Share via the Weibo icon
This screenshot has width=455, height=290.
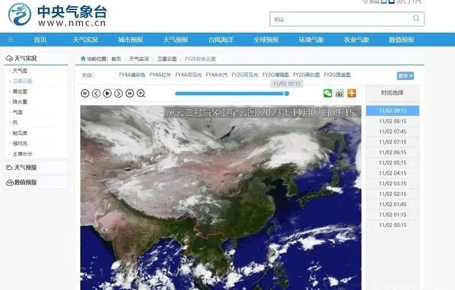[x=339, y=93]
